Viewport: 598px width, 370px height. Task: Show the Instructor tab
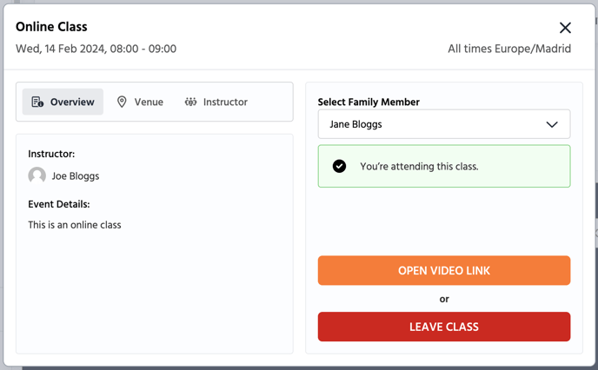216,102
